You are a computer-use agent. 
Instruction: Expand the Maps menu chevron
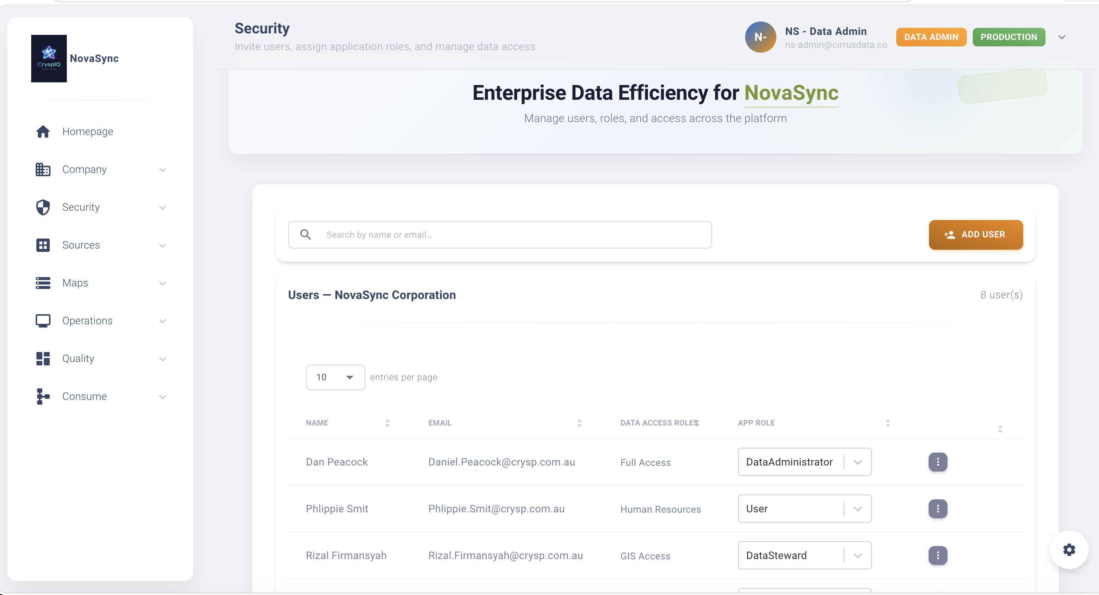(163, 283)
